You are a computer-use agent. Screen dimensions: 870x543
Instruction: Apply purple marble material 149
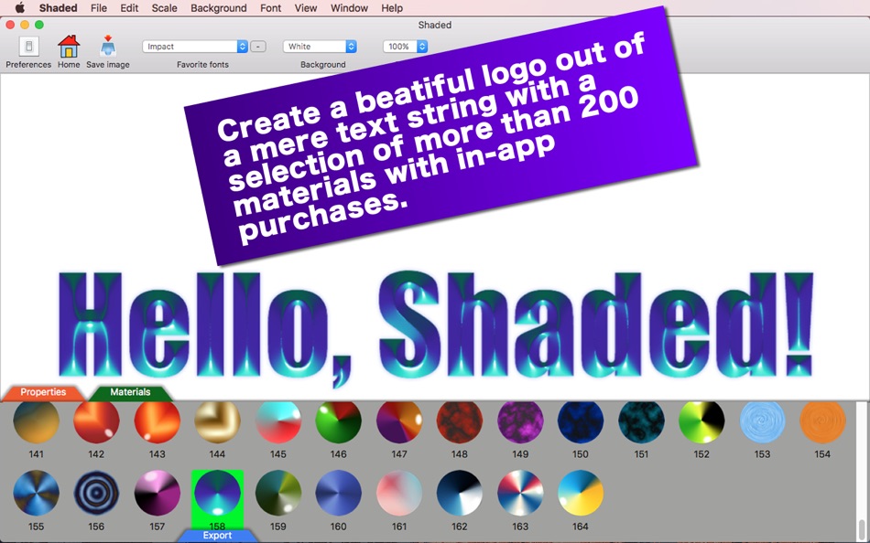tap(520, 421)
